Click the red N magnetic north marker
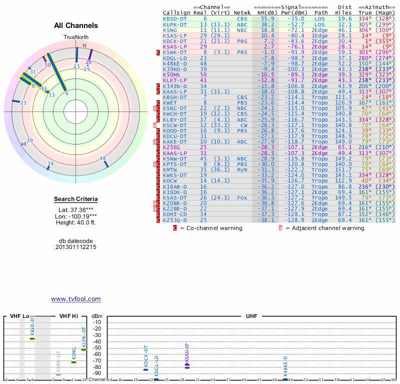Image resolution: width=400 pixels, height=384 pixels. click(x=84, y=46)
